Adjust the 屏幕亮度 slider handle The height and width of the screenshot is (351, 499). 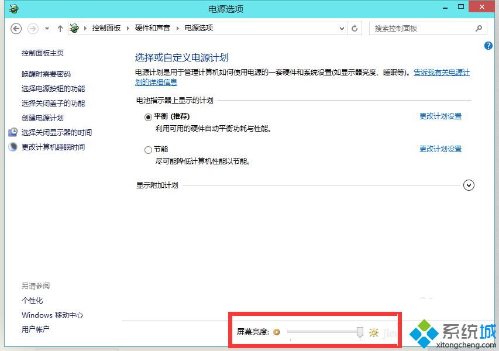click(359, 332)
